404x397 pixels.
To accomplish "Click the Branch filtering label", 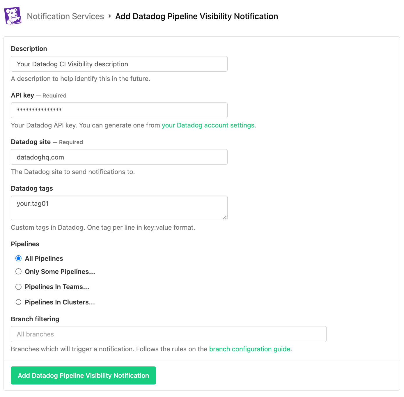I will pos(35,319).
